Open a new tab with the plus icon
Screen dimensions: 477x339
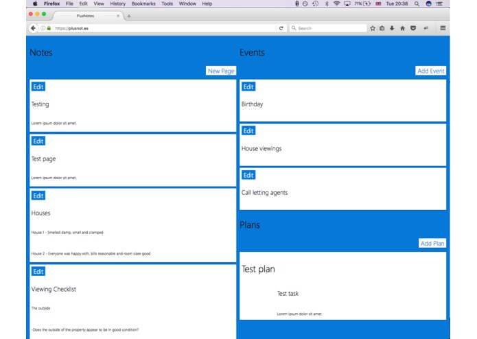pyautogui.click(x=129, y=16)
